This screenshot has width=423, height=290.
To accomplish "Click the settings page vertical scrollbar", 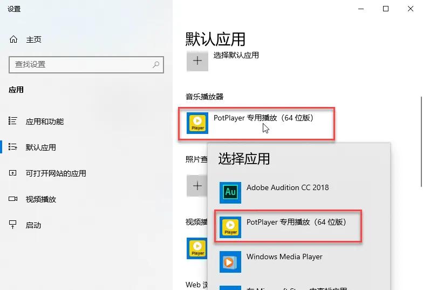I will coord(421,141).
